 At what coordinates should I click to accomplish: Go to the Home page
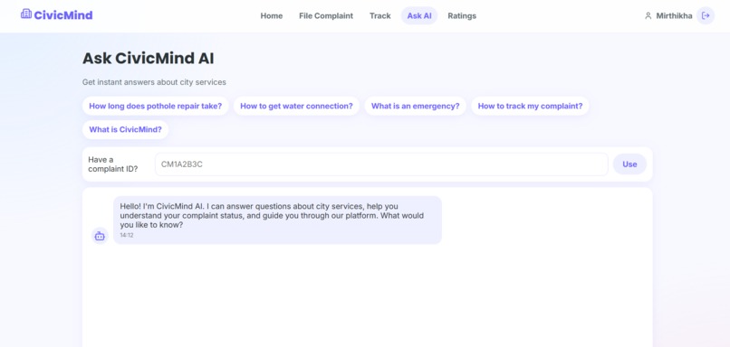(272, 15)
